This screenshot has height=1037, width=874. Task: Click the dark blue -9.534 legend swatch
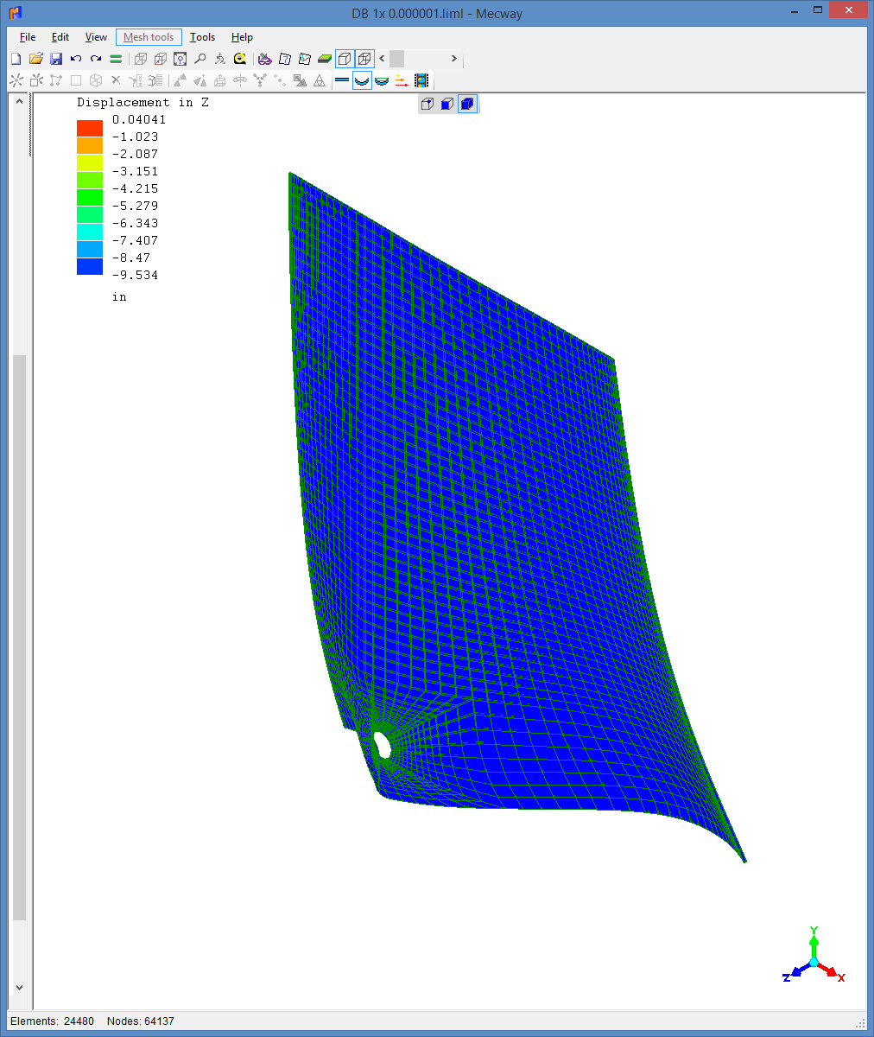(x=90, y=267)
